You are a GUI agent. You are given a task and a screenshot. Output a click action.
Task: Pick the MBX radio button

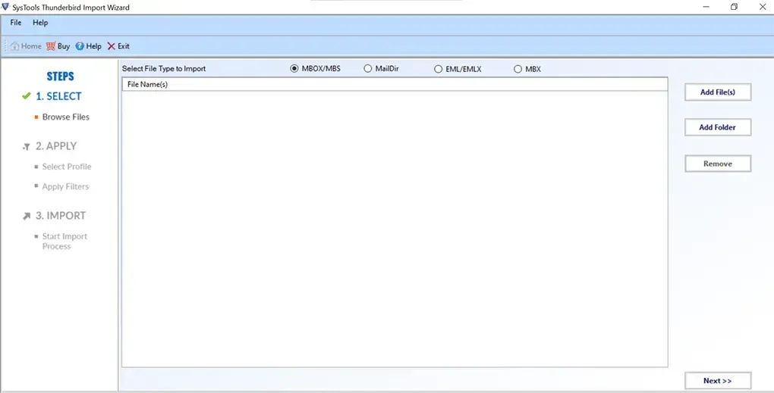518,70
